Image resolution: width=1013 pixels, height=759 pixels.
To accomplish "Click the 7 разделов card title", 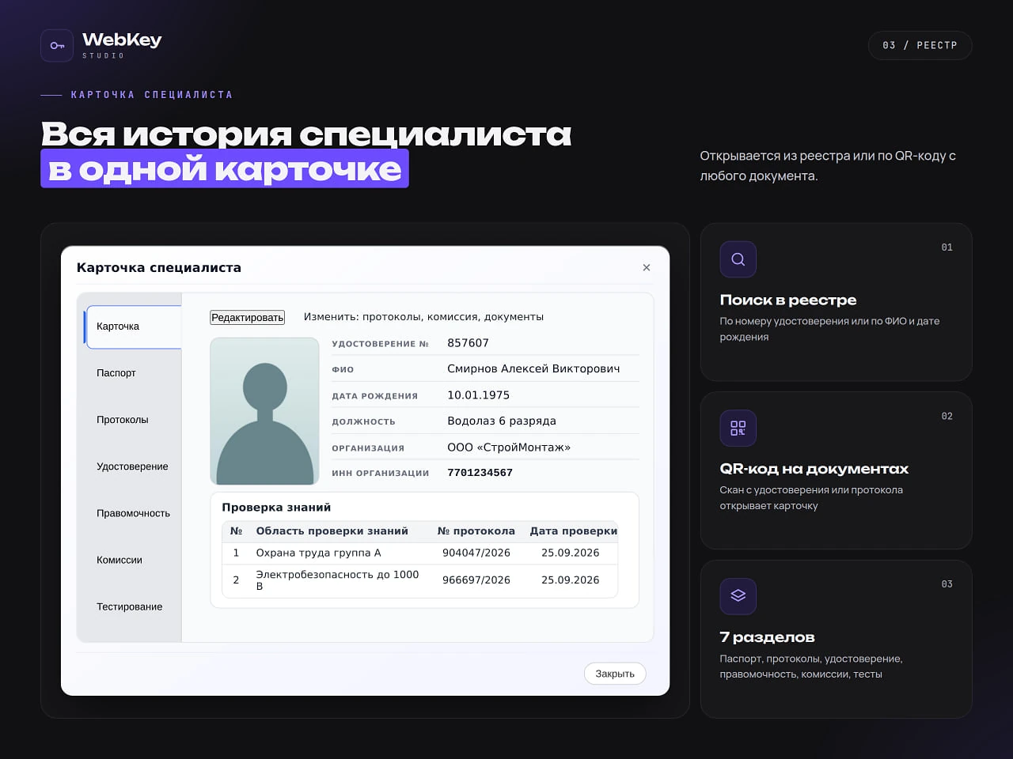I will 767,637.
